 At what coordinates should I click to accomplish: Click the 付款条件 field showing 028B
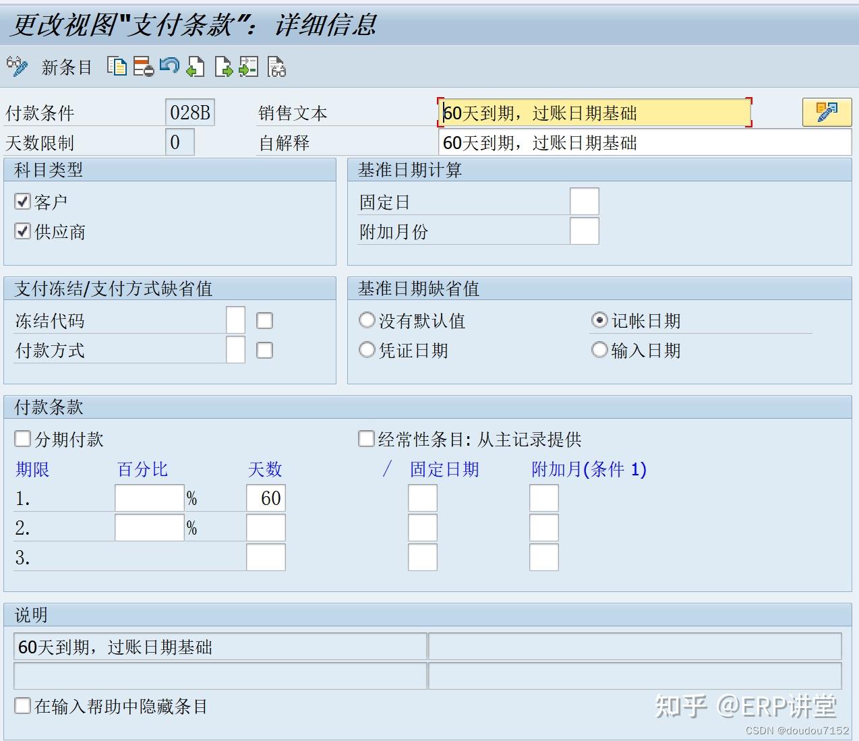click(x=190, y=112)
